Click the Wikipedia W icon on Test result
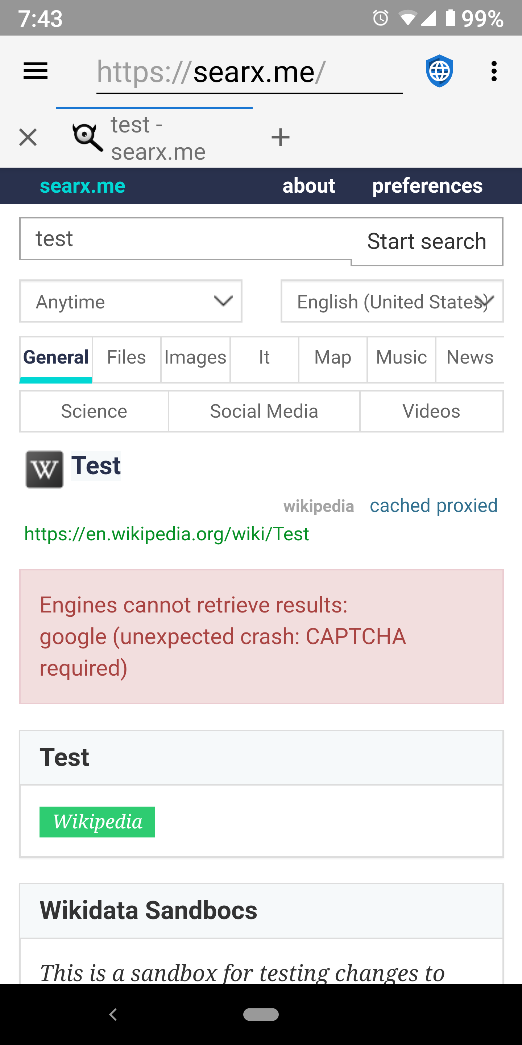The height and width of the screenshot is (1045, 522). (x=44, y=470)
